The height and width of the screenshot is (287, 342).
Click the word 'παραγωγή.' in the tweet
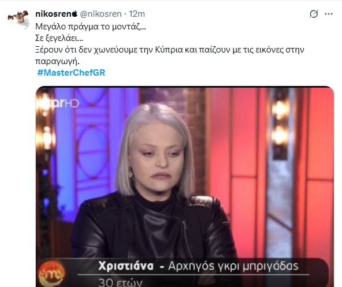click(x=57, y=61)
